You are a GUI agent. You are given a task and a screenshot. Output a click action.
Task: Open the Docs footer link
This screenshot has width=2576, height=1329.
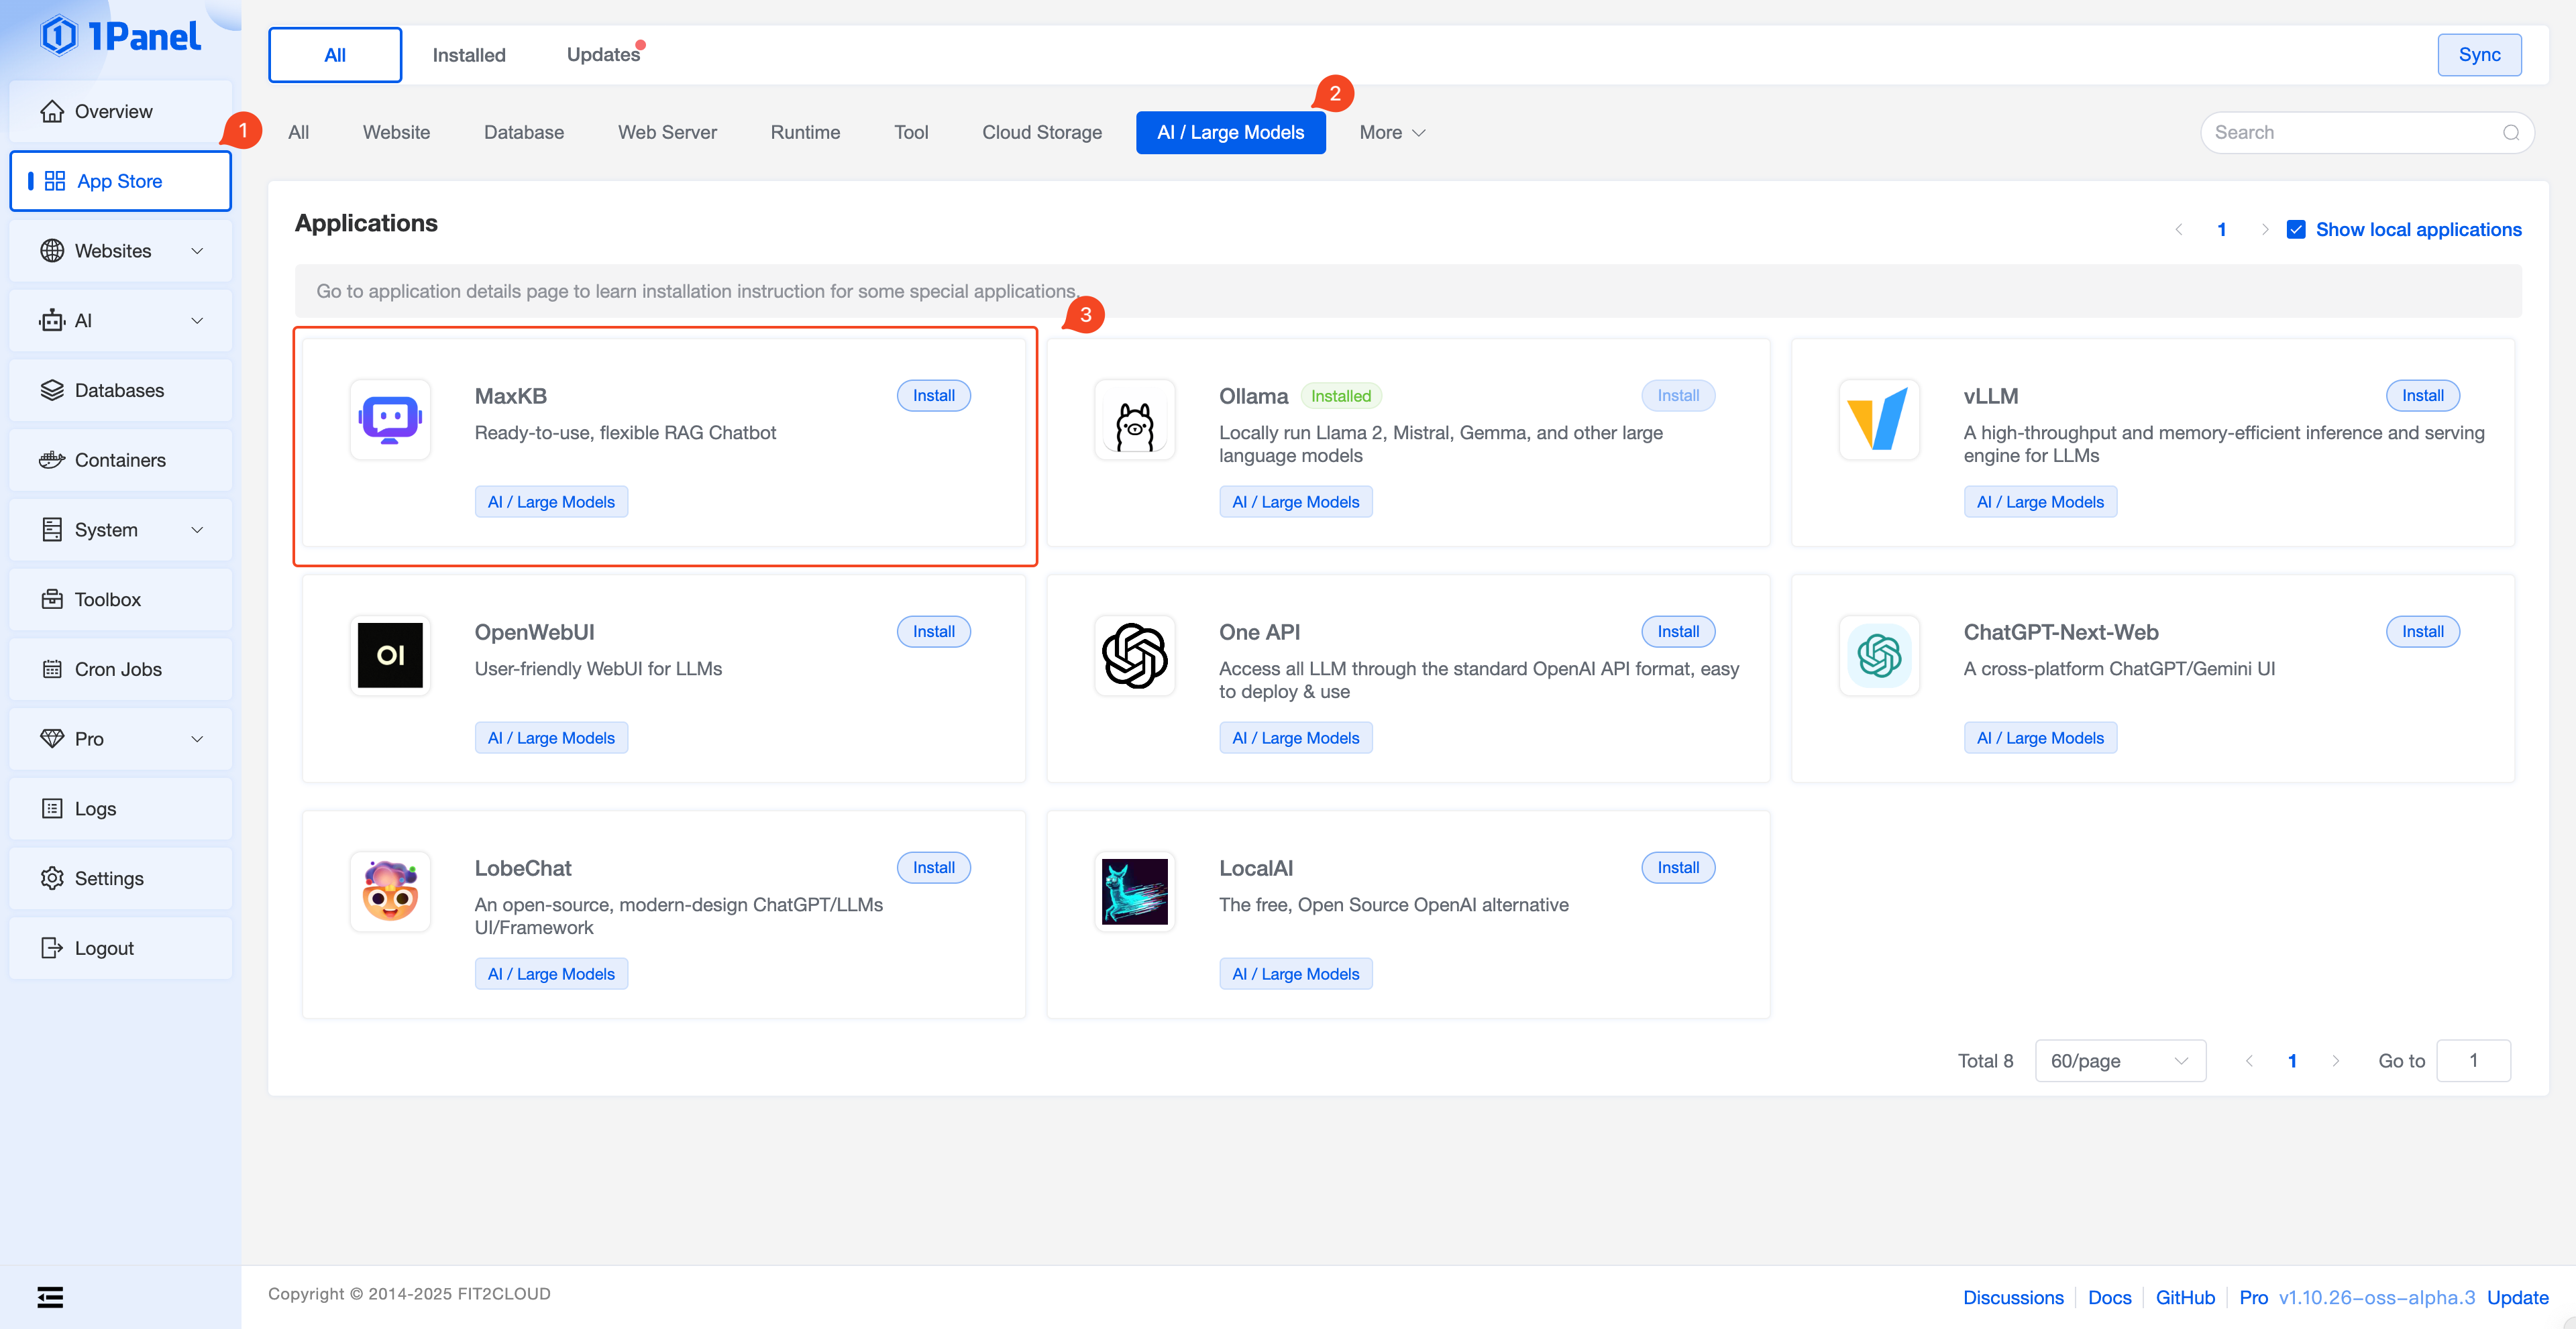(2110, 1297)
